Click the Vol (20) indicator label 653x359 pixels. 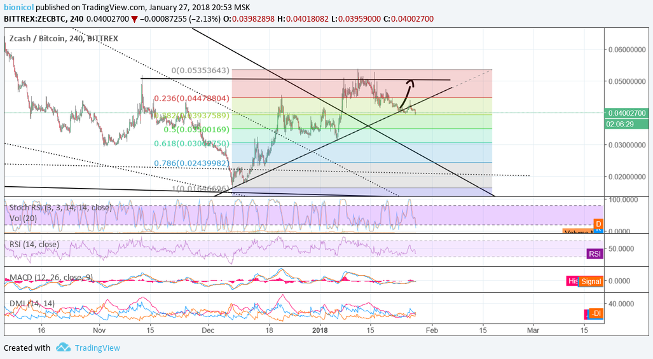pos(23,218)
